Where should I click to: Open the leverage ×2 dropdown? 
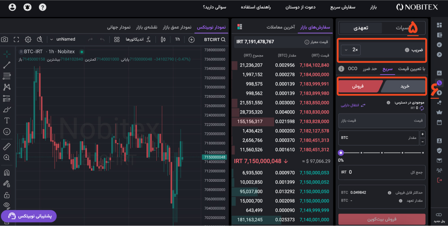[x=350, y=50]
